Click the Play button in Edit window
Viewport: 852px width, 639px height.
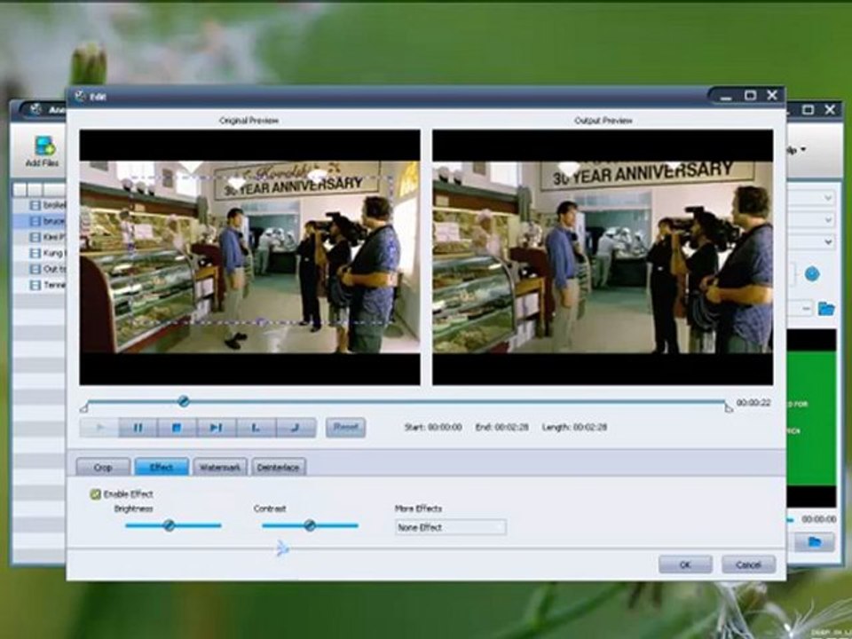99,428
